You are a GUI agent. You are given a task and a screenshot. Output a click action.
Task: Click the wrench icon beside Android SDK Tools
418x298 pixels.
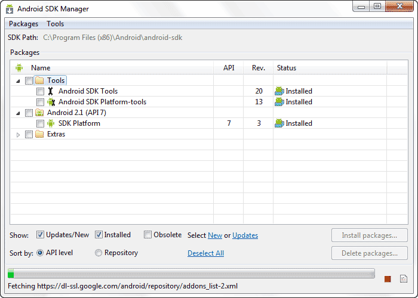50,91
